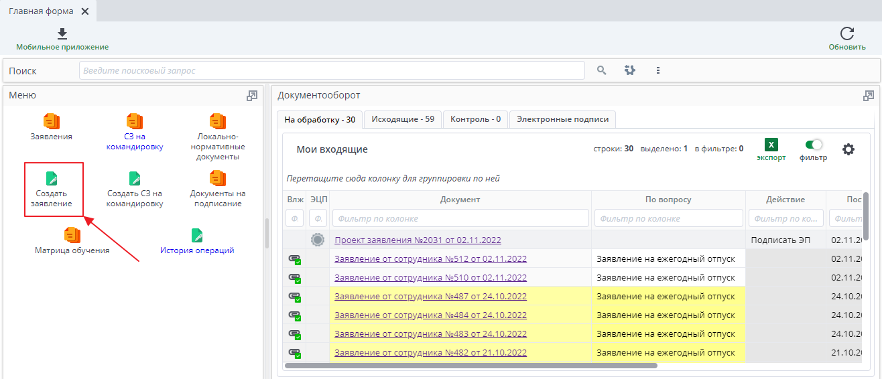Open Создать заявление menu icon
Screen dimensions: 882x379
pos(52,179)
